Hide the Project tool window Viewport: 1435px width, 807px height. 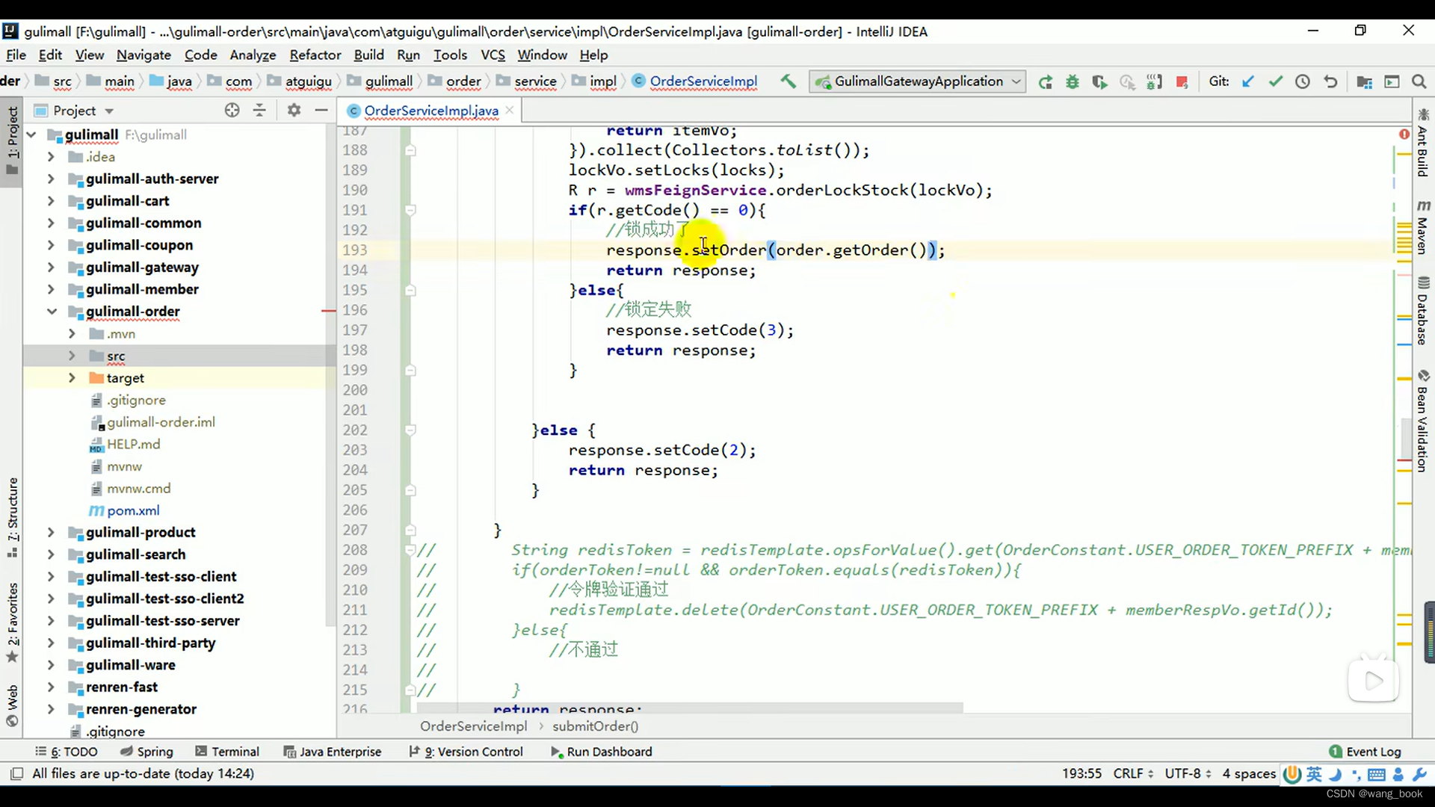coord(321,111)
